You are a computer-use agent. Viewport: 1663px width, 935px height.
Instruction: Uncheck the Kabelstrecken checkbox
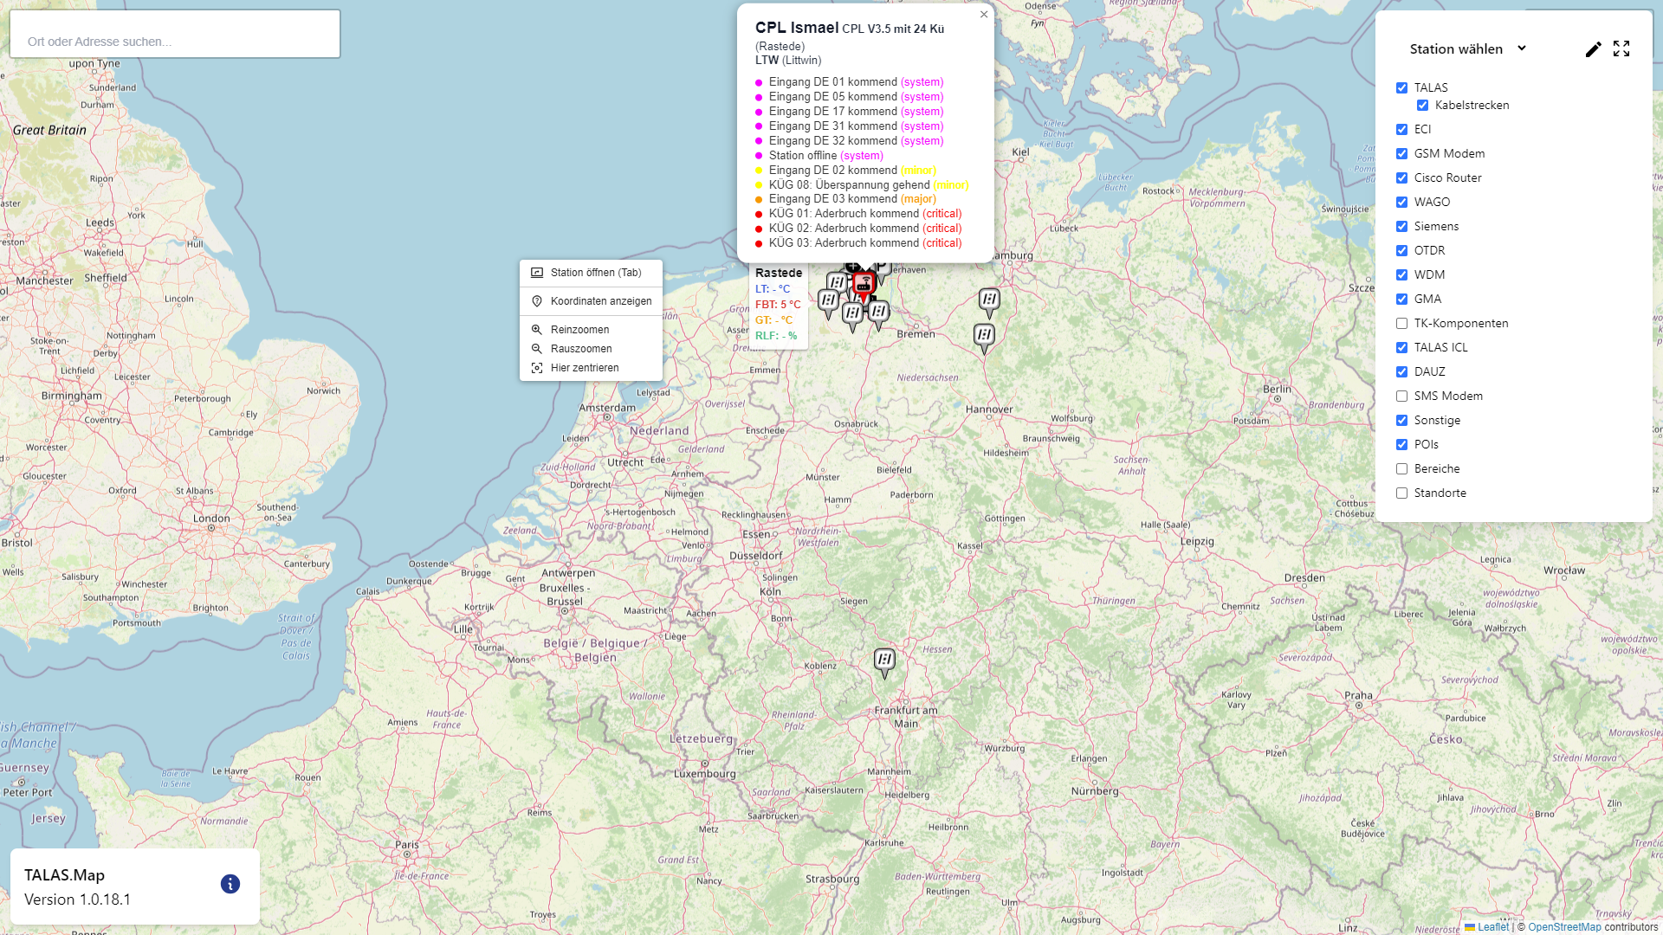pyautogui.click(x=1422, y=106)
